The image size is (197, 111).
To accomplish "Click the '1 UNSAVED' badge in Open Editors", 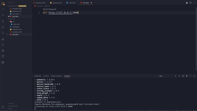I will point(22,6).
